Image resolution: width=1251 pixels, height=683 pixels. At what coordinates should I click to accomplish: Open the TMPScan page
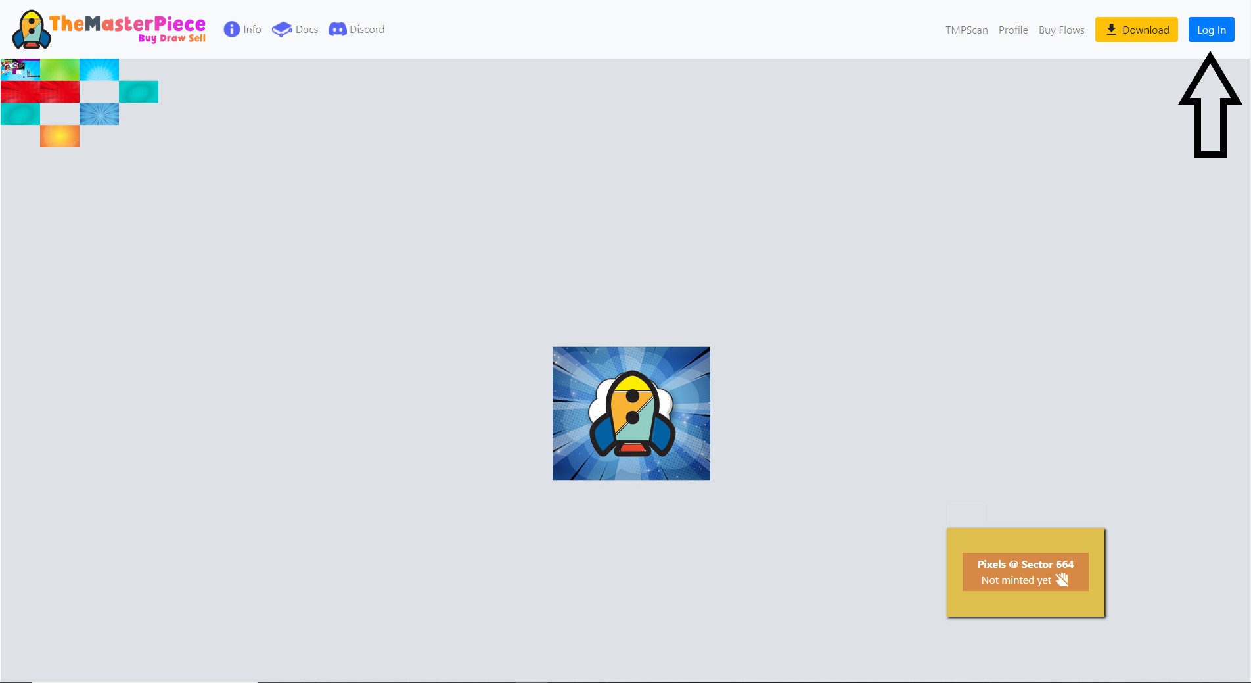pyautogui.click(x=967, y=30)
